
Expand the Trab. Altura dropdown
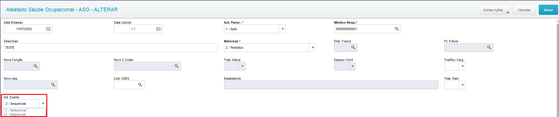pos(242,66)
